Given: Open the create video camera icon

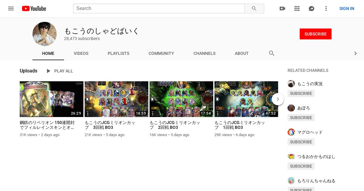Looking at the screenshot, I should tap(282, 8).
